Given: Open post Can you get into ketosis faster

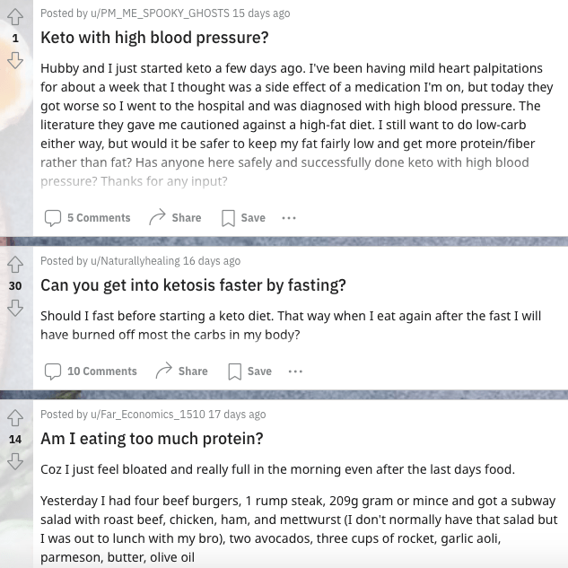Looking at the screenshot, I should tap(193, 286).
